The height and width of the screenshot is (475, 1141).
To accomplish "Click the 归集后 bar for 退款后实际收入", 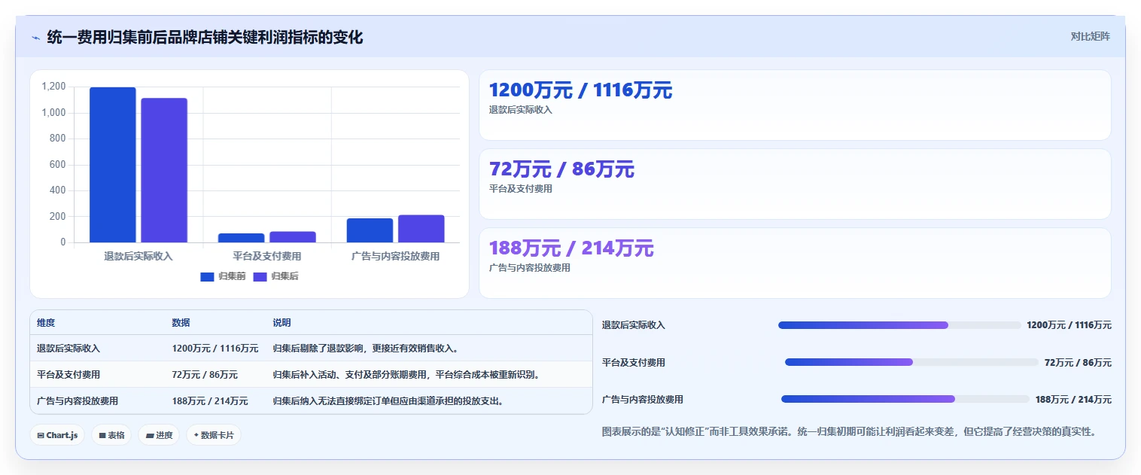I will (164, 170).
